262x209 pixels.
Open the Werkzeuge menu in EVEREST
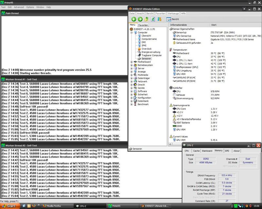pos(173,13)
